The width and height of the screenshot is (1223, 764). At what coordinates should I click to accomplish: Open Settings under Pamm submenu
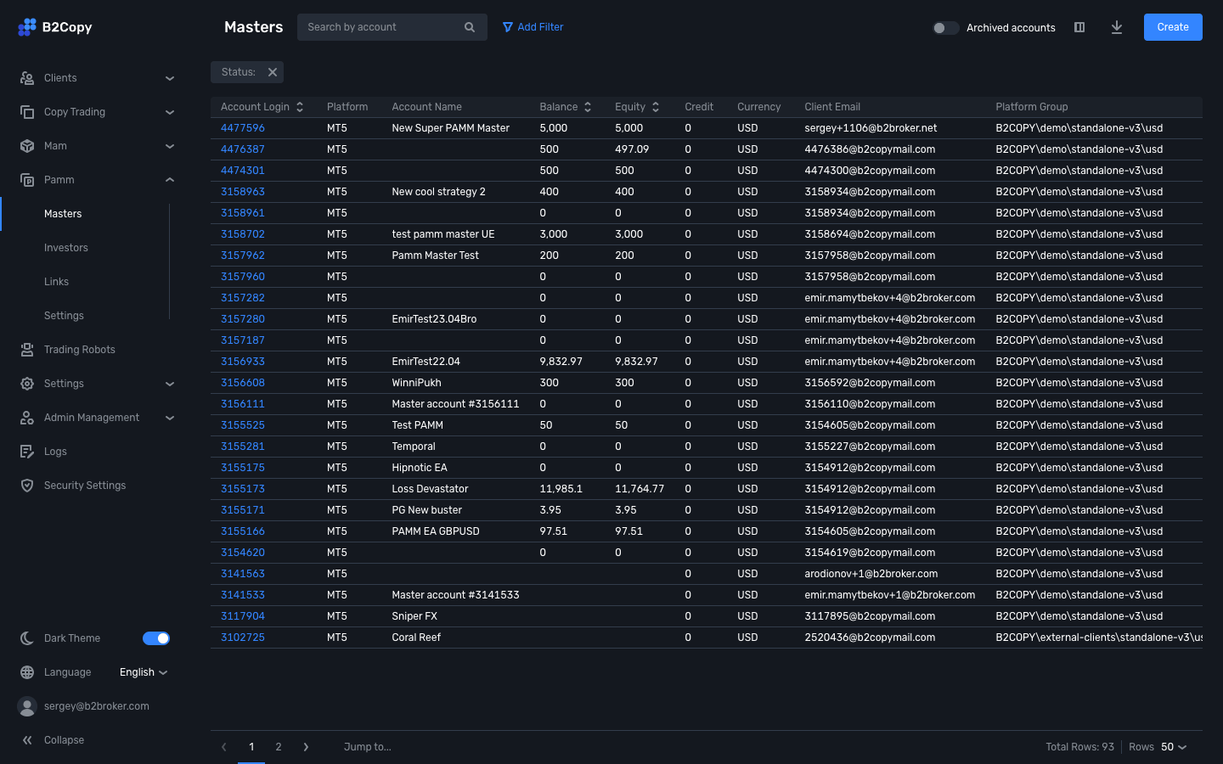[64, 316]
